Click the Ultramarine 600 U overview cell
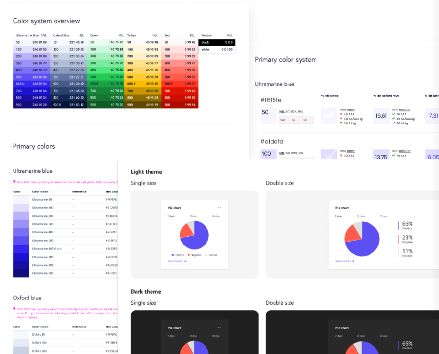 pyautogui.click(x=31, y=84)
